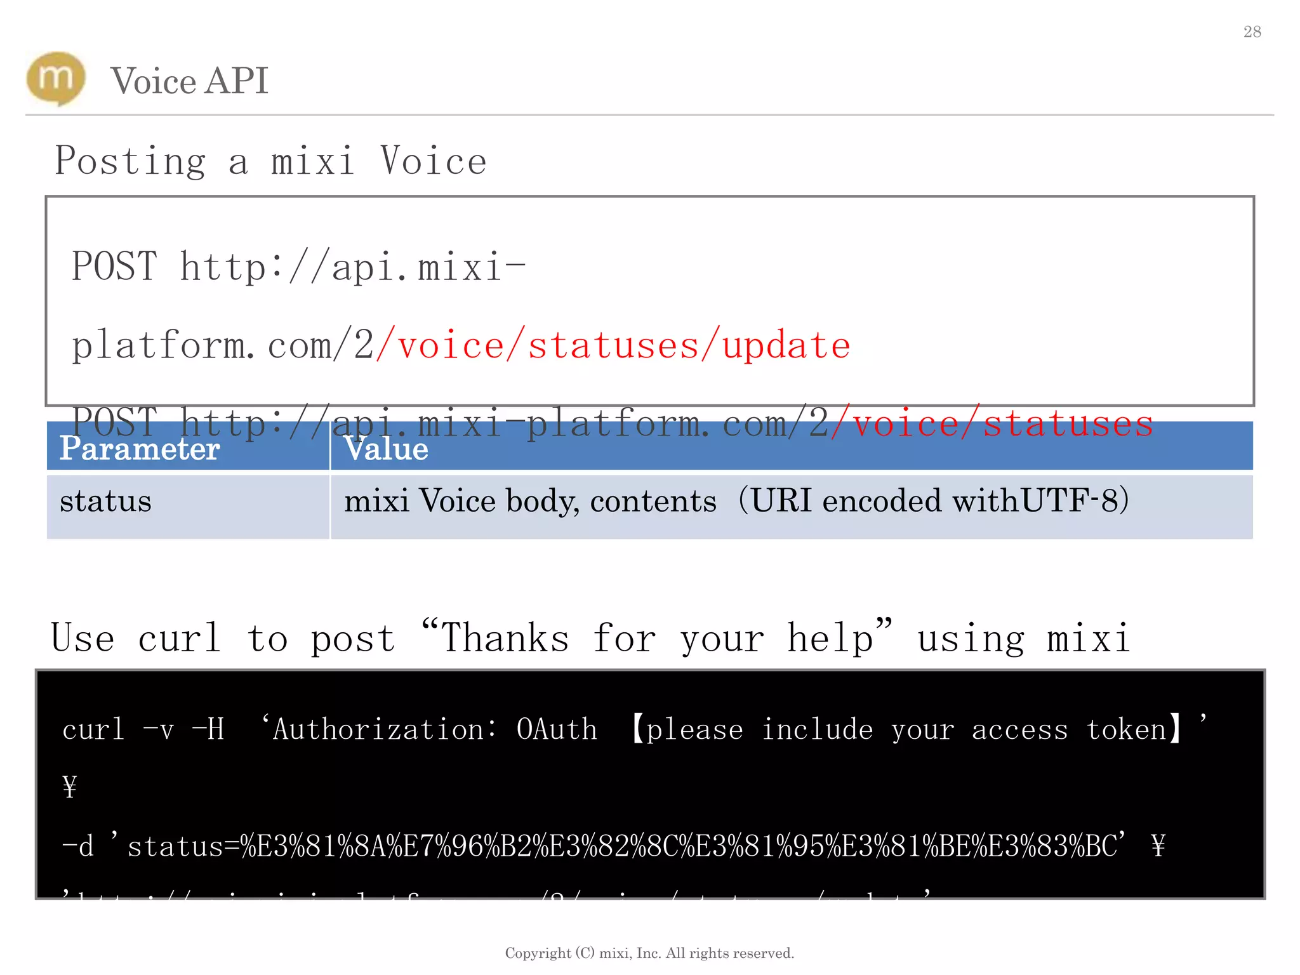The height and width of the screenshot is (975, 1300).
Task: Click the Voice API slide title
Action: [189, 81]
